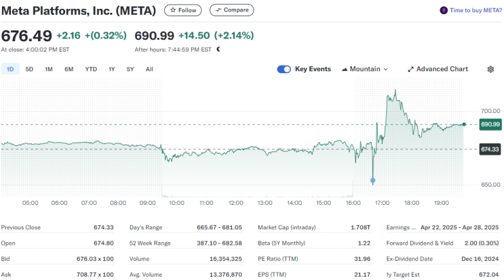Screen dimensions: 504x280
Task: Click the purple Time to buy META icon
Action: [x=444, y=10]
